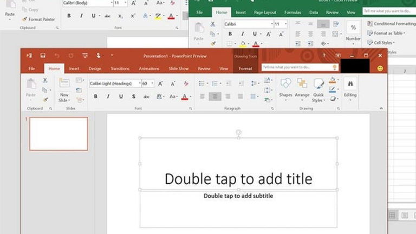Viewport: 416px width, 234px height.
Task: Click Copy in the Word clipboard group
Action: click(x=30, y=10)
